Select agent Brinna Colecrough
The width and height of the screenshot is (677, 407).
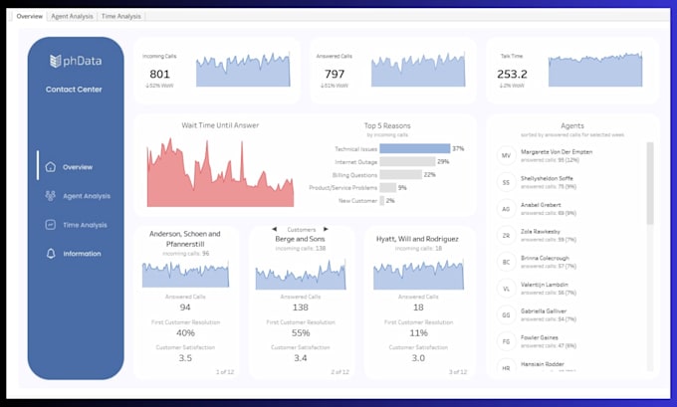[x=545, y=258]
